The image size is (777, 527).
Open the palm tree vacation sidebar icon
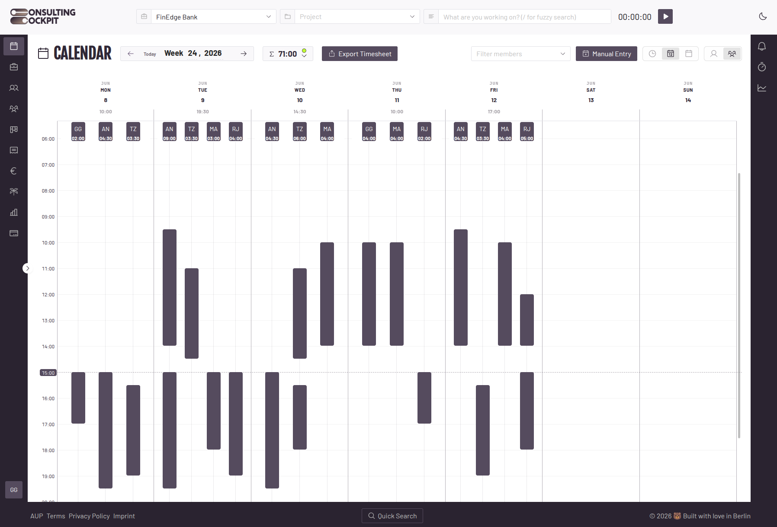[14, 191]
